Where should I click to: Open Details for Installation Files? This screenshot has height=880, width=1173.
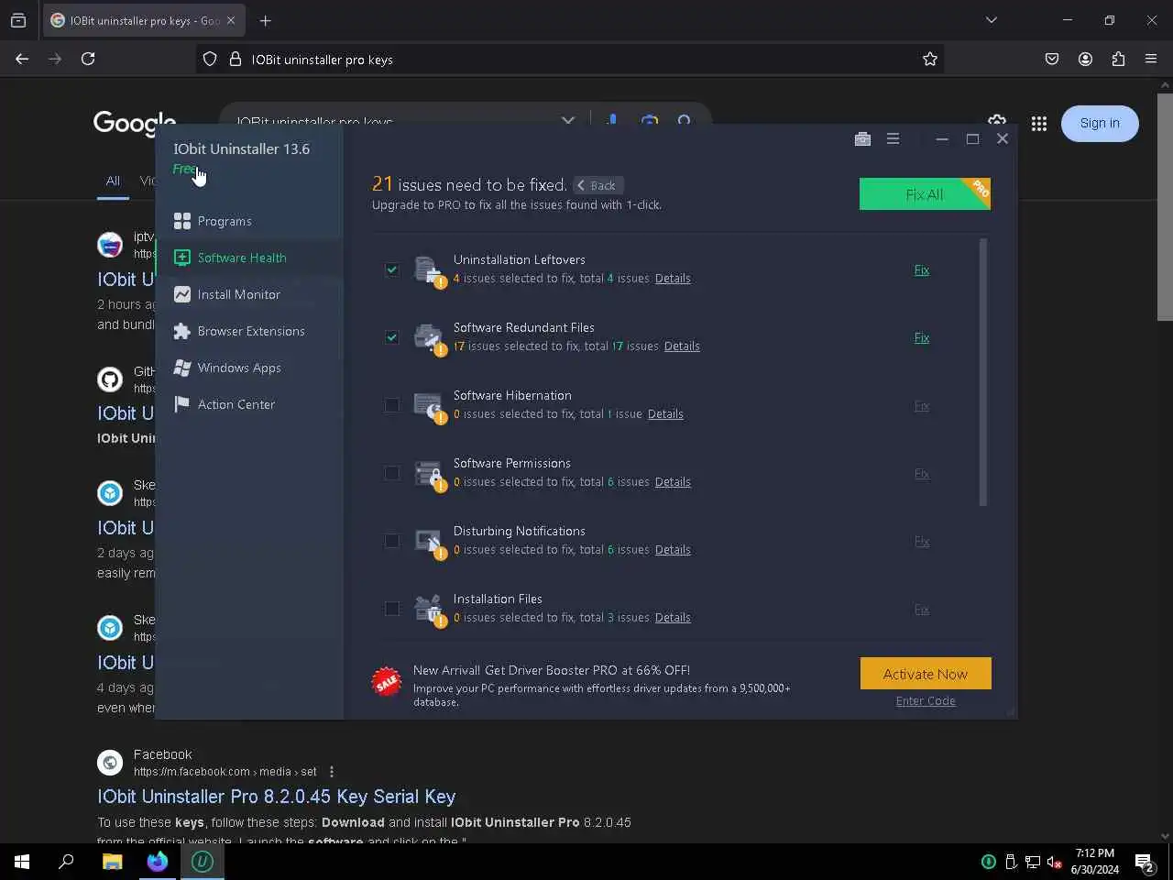(x=673, y=618)
